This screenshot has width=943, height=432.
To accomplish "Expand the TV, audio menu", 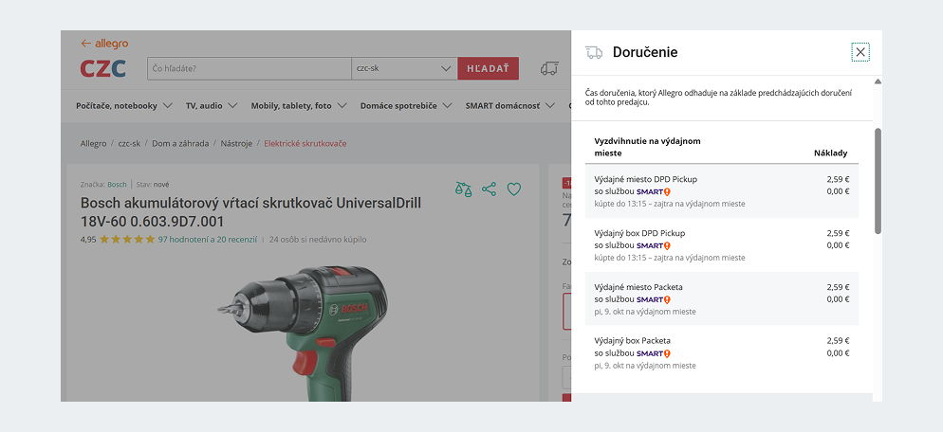I will [x=212, y=106].
